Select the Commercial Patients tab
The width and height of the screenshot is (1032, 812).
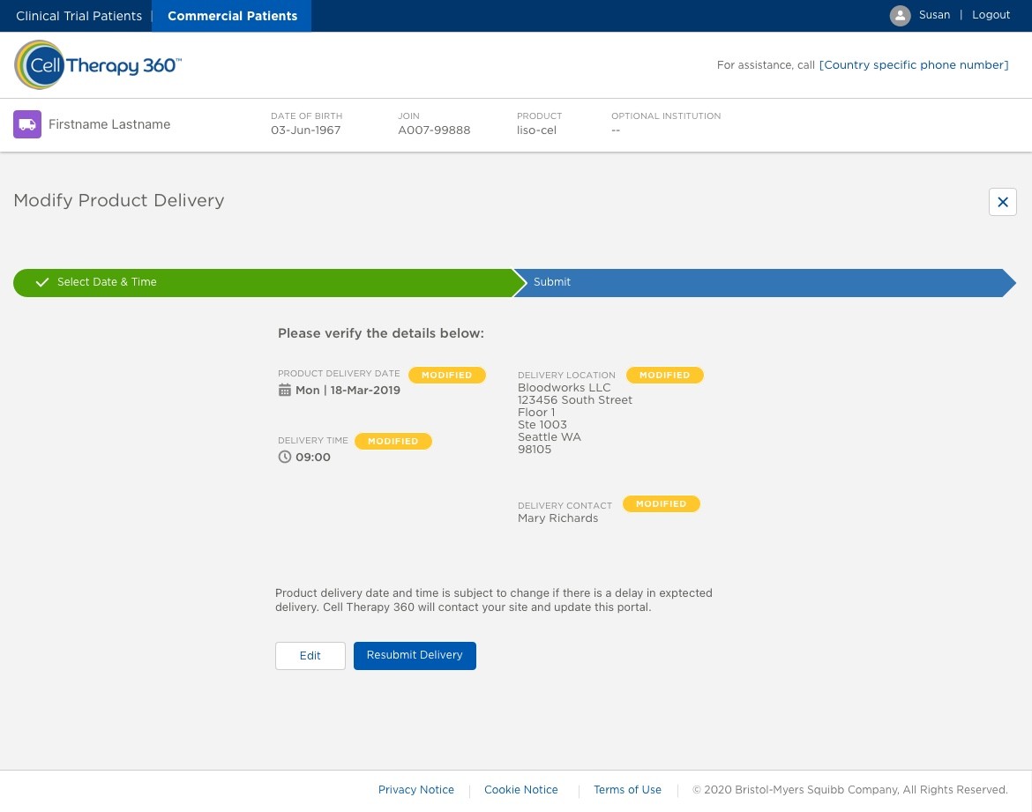[x=232, y=16]
